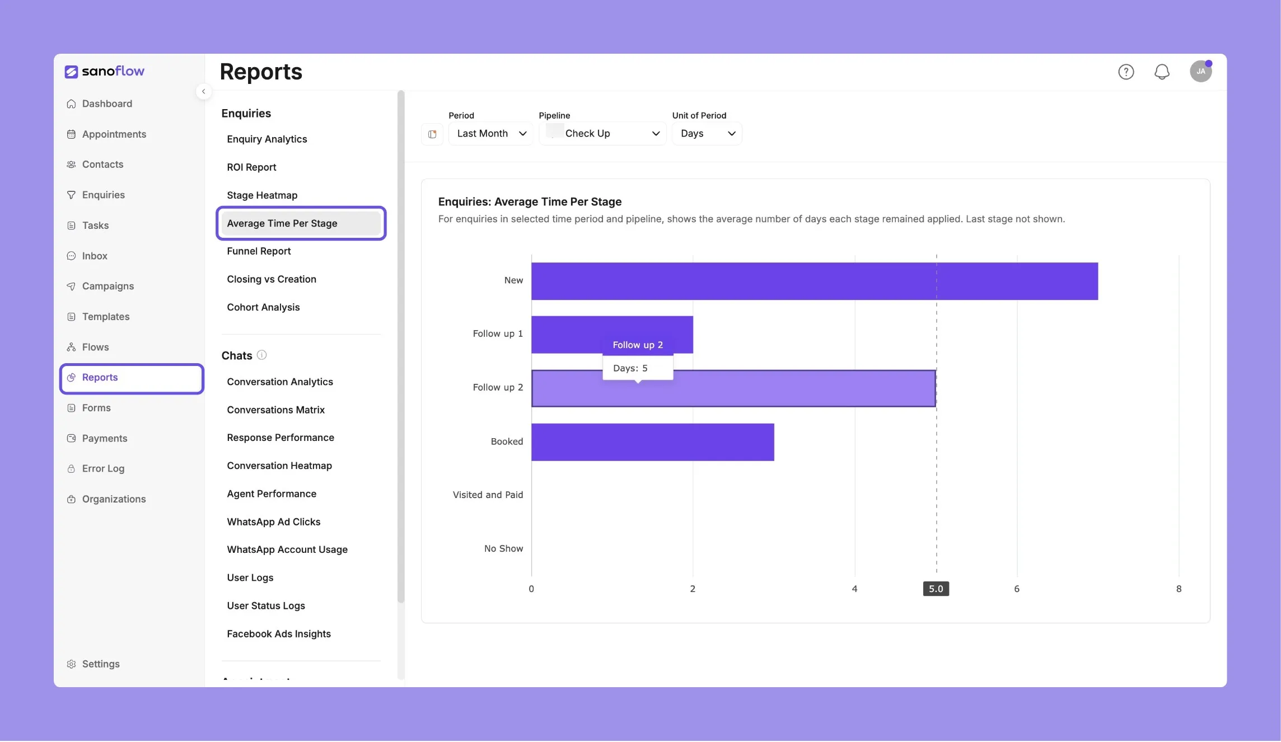
Task: Open the JA user avatar menu
Action: pos(1200,71)
